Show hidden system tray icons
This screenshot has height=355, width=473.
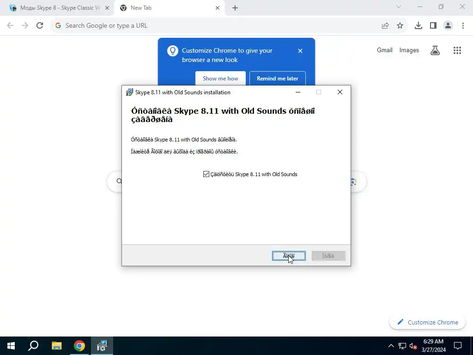click(x=391, y=346)
